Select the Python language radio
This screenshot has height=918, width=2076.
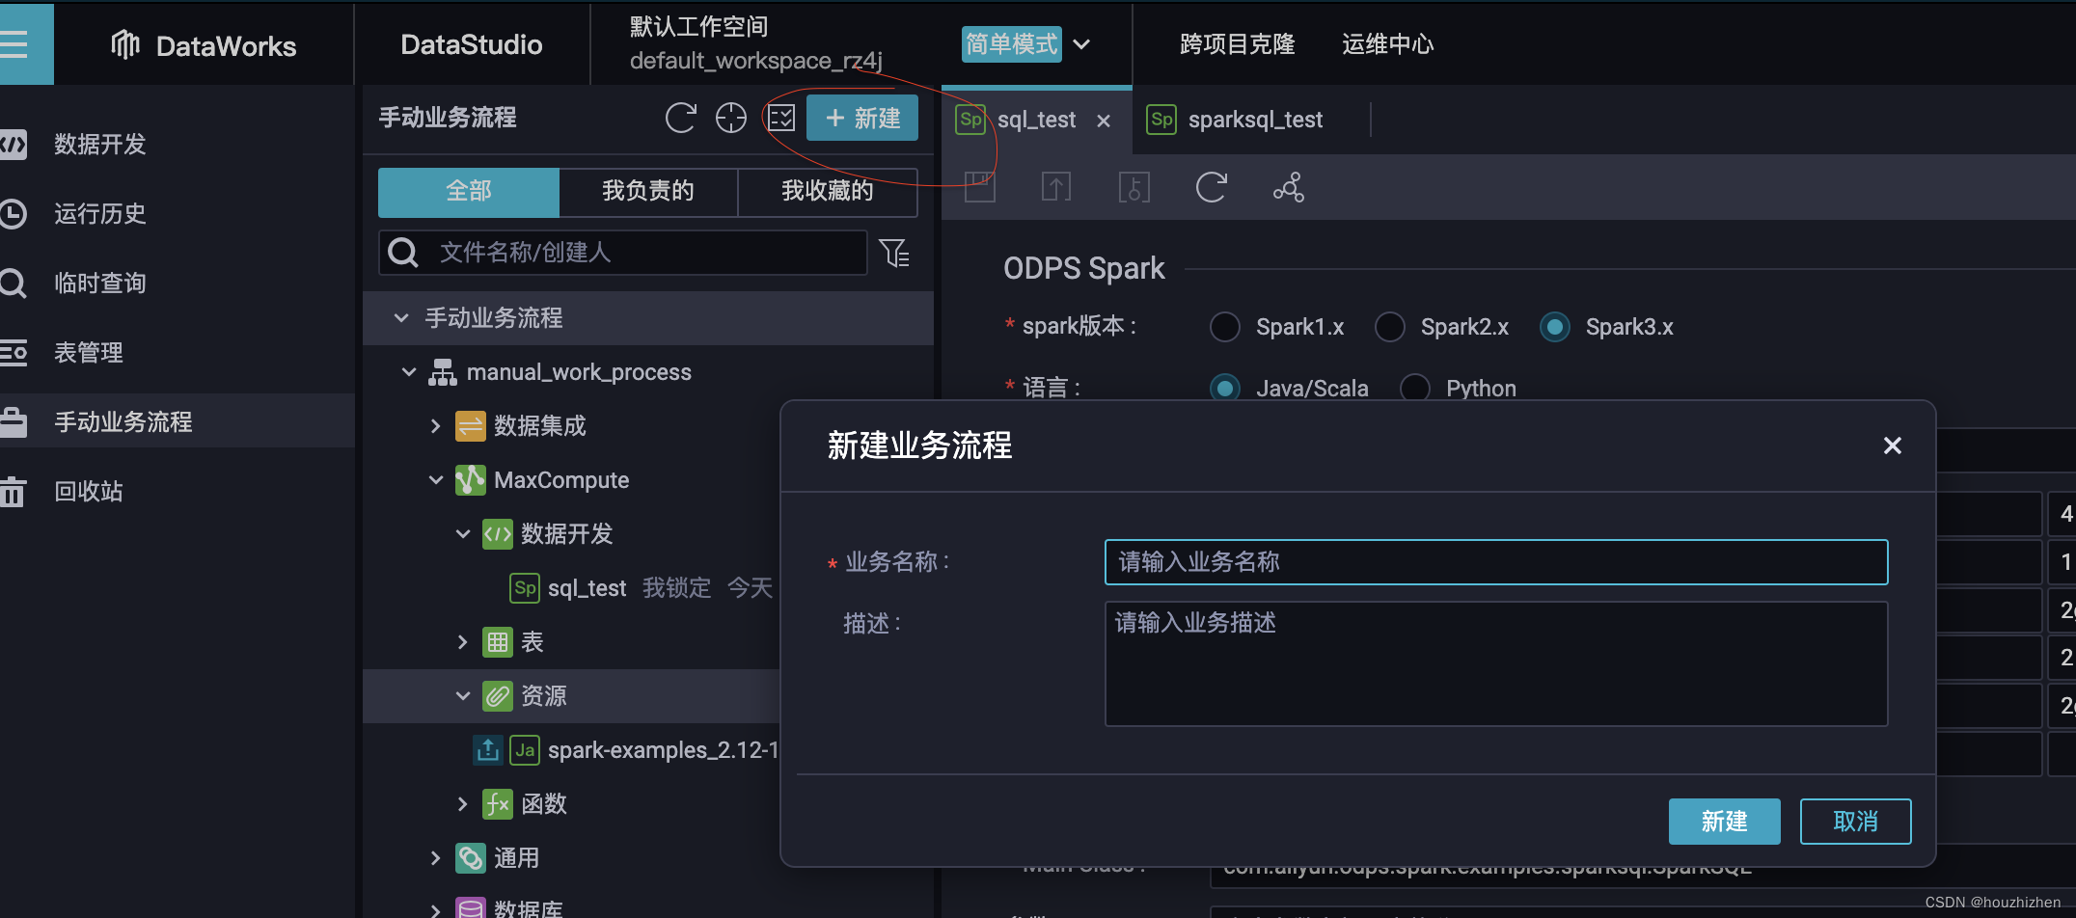[x=1415, y=388]
